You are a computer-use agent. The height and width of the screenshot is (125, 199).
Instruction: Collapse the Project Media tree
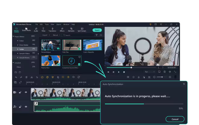click(x=13, y=37)
